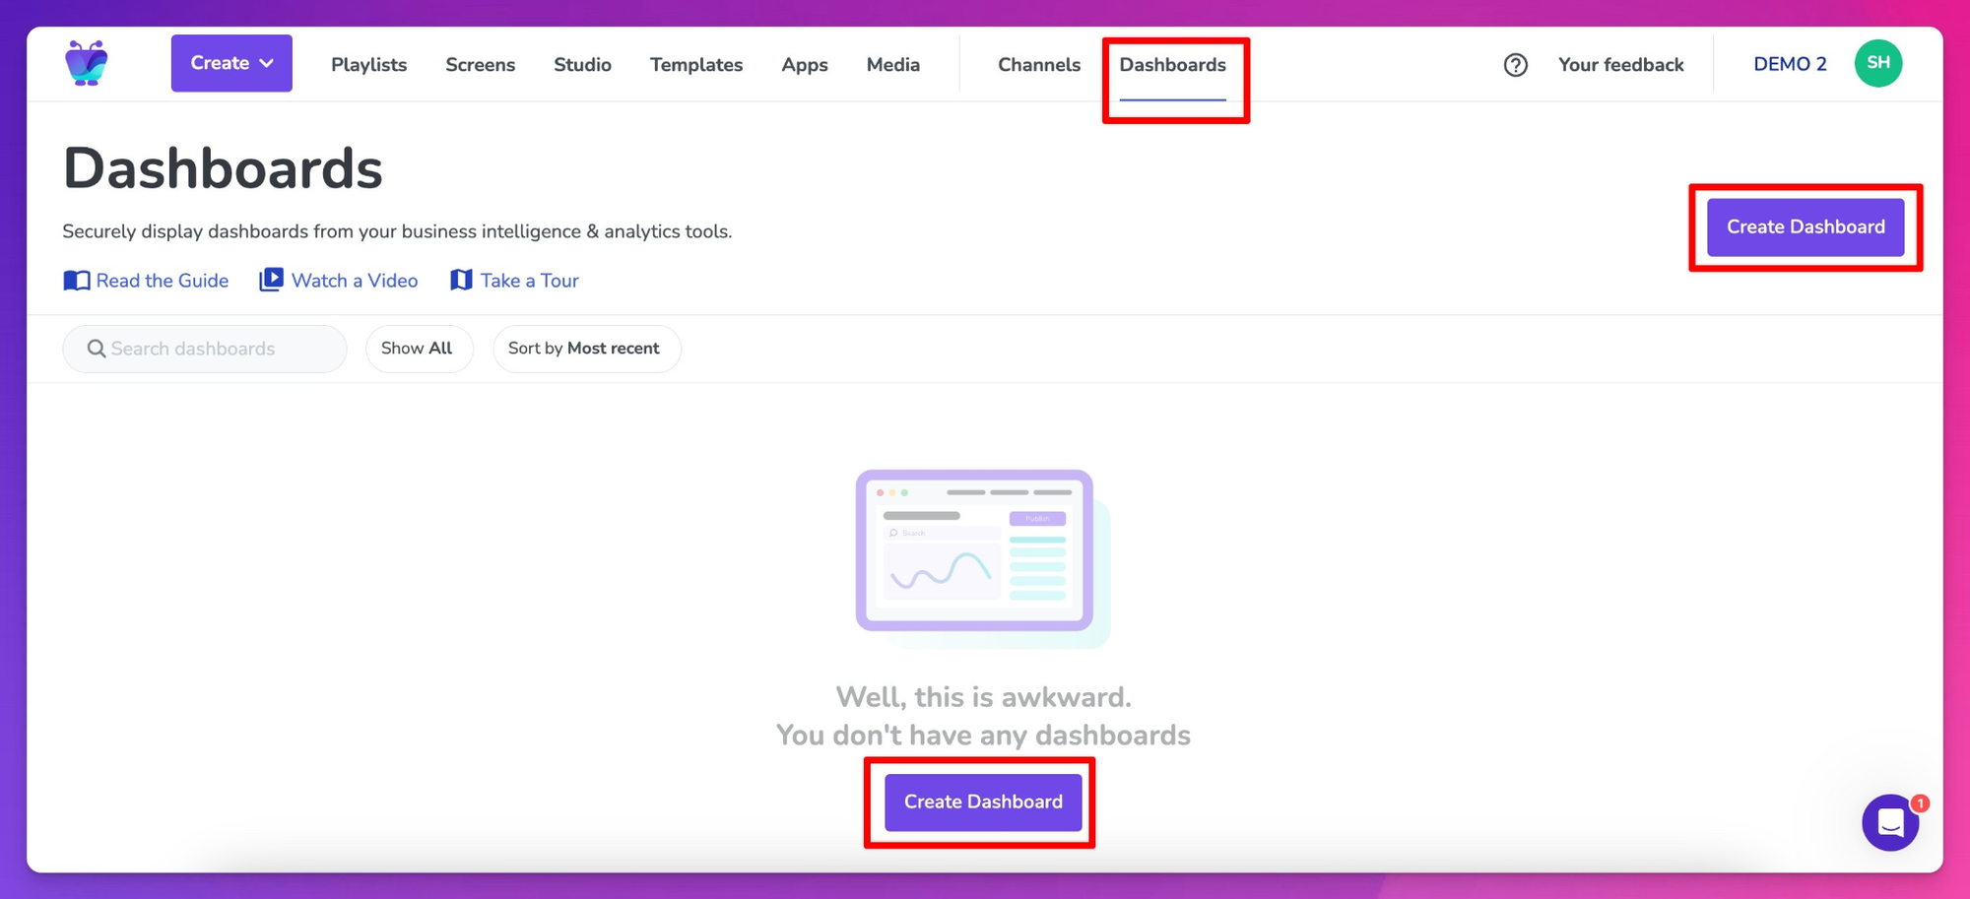Click the search magnifier icon

point(96,349)
